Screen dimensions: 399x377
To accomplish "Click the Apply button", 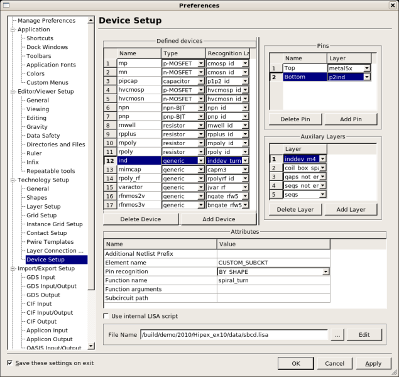I will click(373, 363).
